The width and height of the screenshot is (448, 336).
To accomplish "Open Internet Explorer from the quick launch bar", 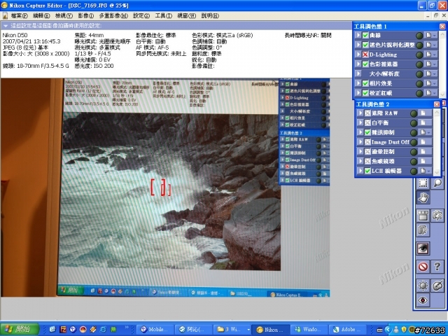I will pyautogui.click(x=103, y=330).
